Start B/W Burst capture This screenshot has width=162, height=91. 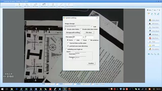pos(154,34)
